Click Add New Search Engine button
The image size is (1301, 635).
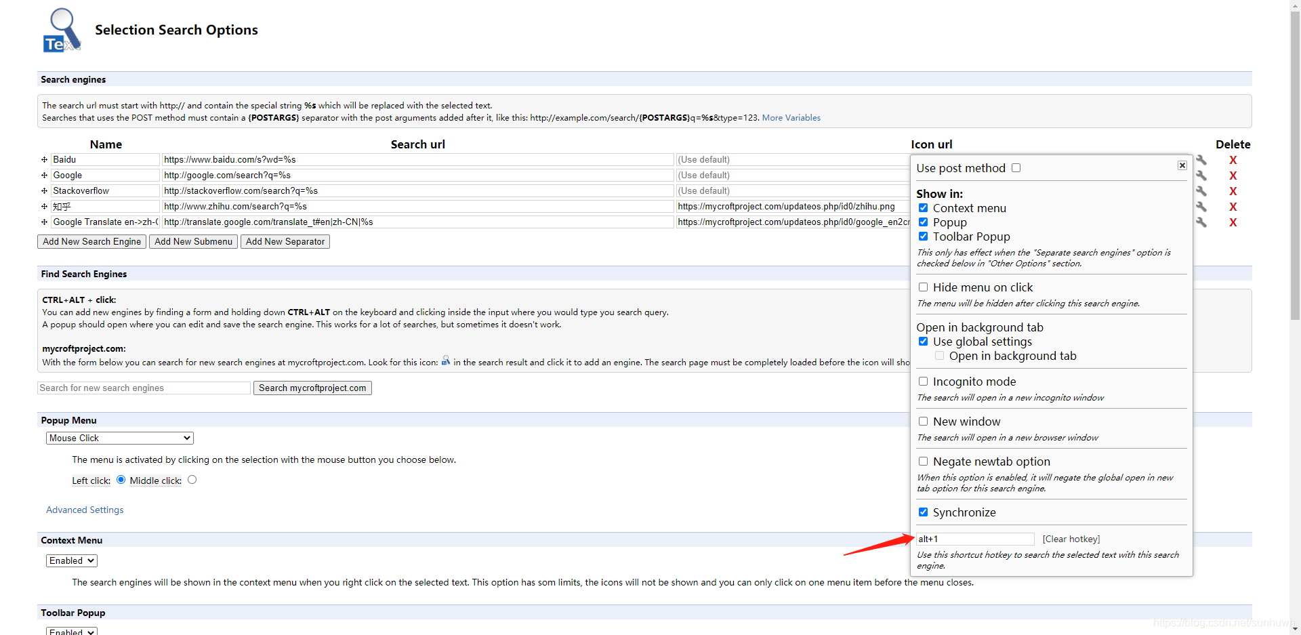pos(91,242)
